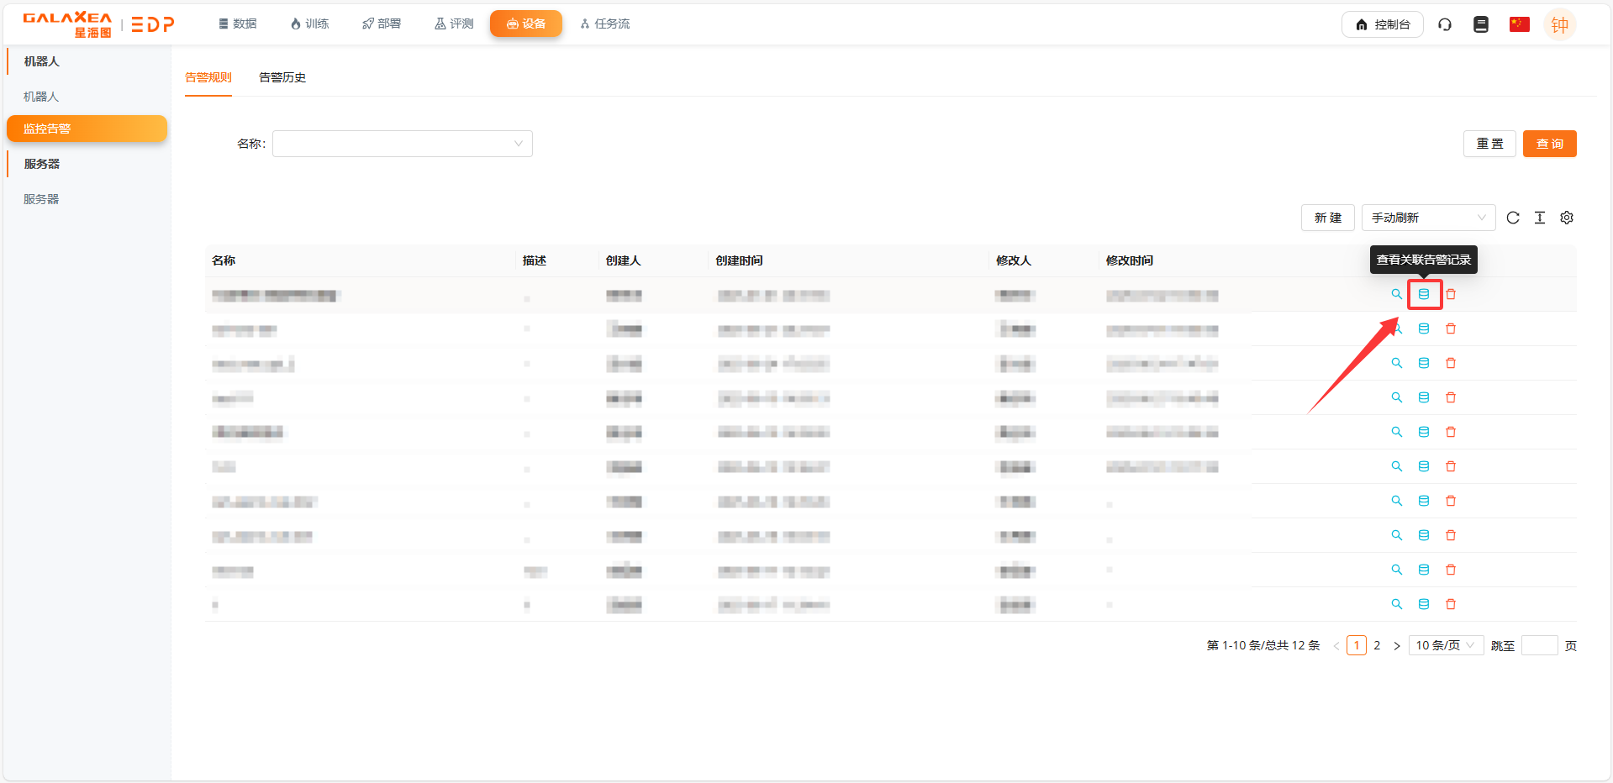Click the 新建 button

tap(1327, 218)
